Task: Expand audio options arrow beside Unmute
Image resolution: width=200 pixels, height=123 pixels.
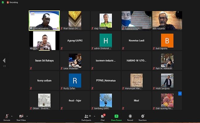Action: [12, 116]
